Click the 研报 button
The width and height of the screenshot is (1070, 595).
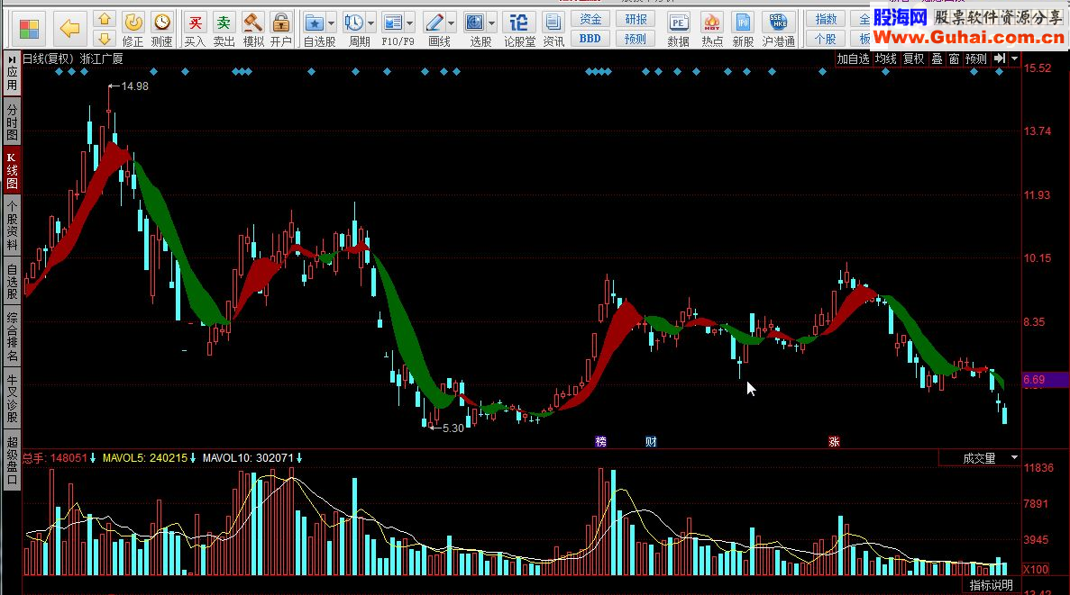tap(636, 19)
